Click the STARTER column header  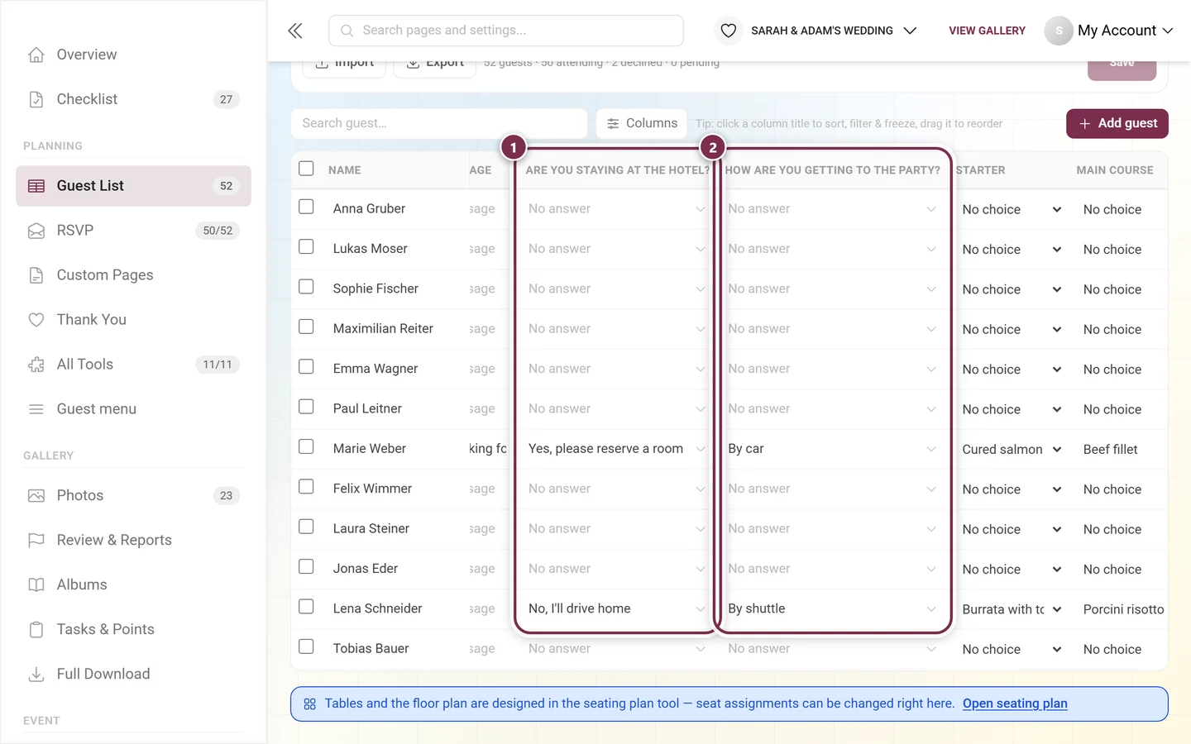pos(980,170)
